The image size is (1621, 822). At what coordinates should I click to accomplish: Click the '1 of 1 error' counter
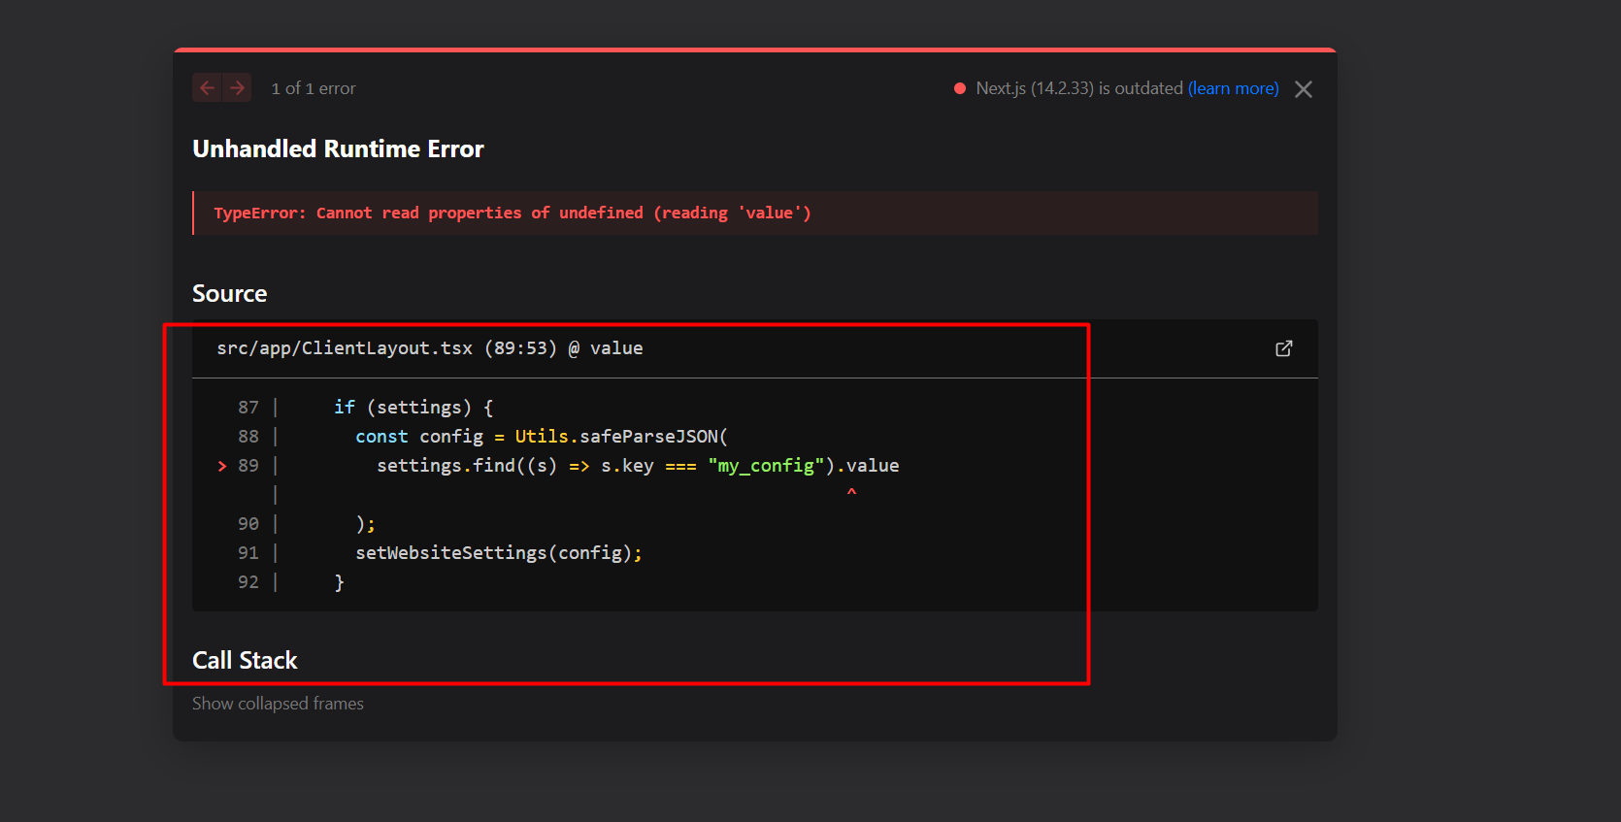tap(313, 88)
